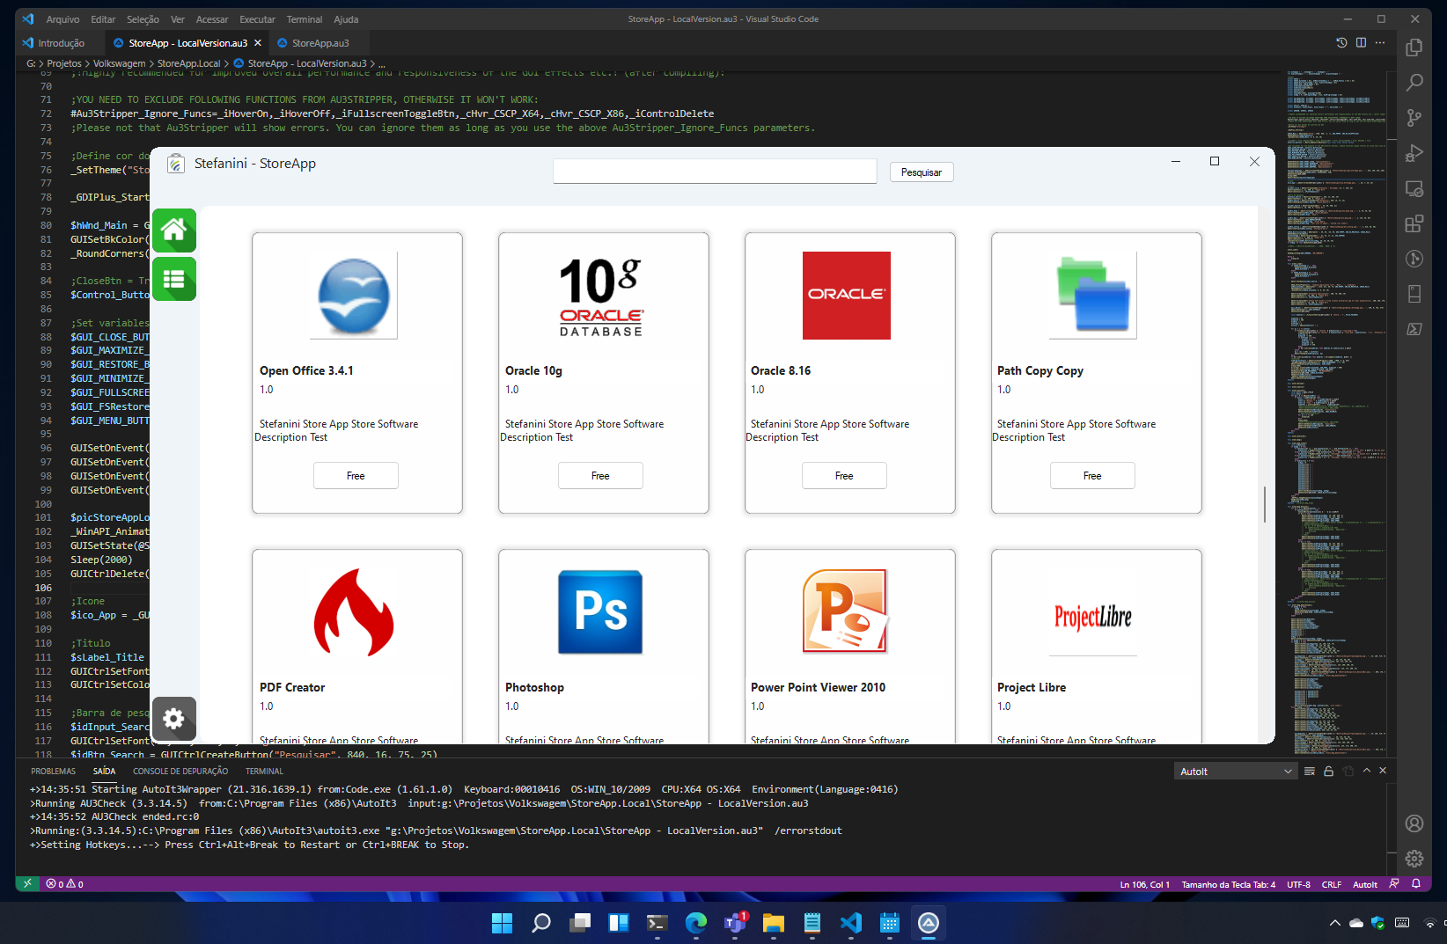The height and width of the screenshot is (944, 1447).
Task: Click the Windows Start button
Action: click(503, 923)
